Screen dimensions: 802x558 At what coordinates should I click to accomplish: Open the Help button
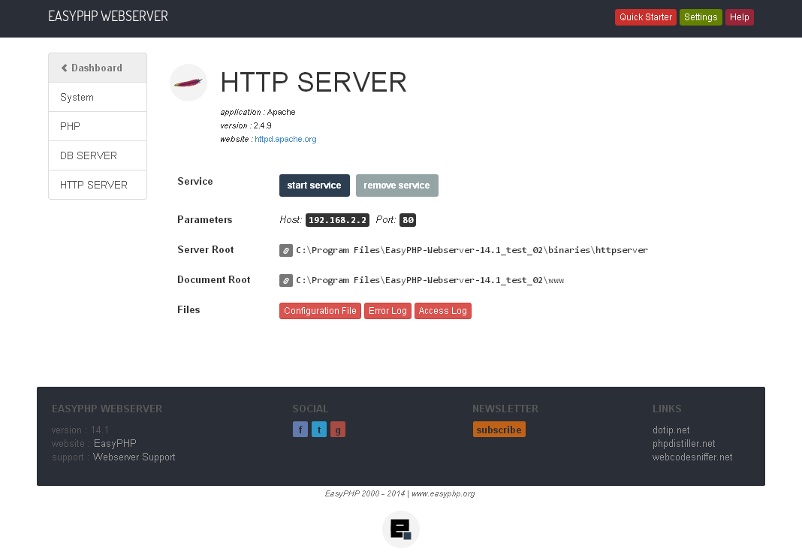[x=740, y=17]
